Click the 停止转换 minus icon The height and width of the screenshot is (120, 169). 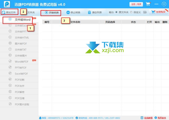(68, 12)
